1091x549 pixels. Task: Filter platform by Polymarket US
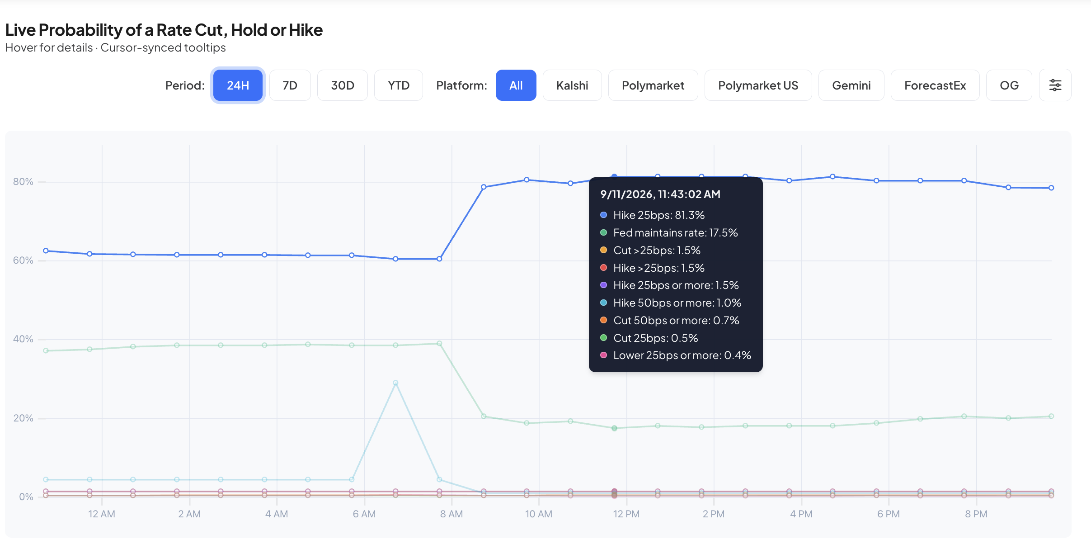758,85
